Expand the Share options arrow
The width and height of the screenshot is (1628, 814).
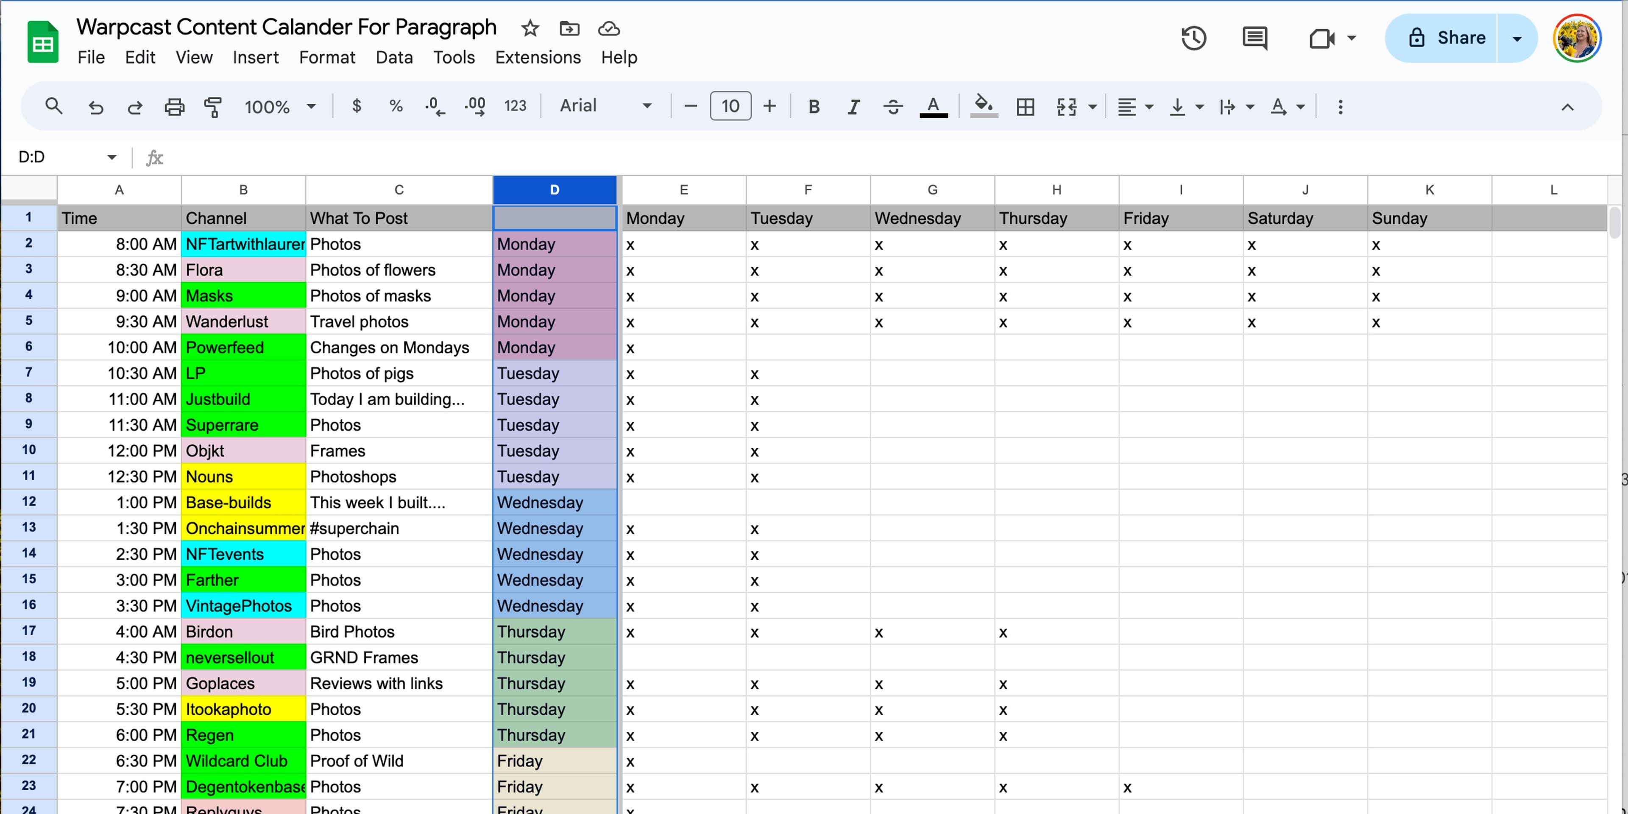point(1517,38)
